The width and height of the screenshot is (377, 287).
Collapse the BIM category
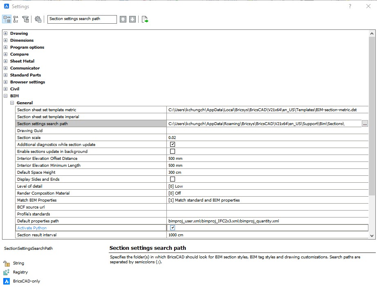[x=6, y=96]
